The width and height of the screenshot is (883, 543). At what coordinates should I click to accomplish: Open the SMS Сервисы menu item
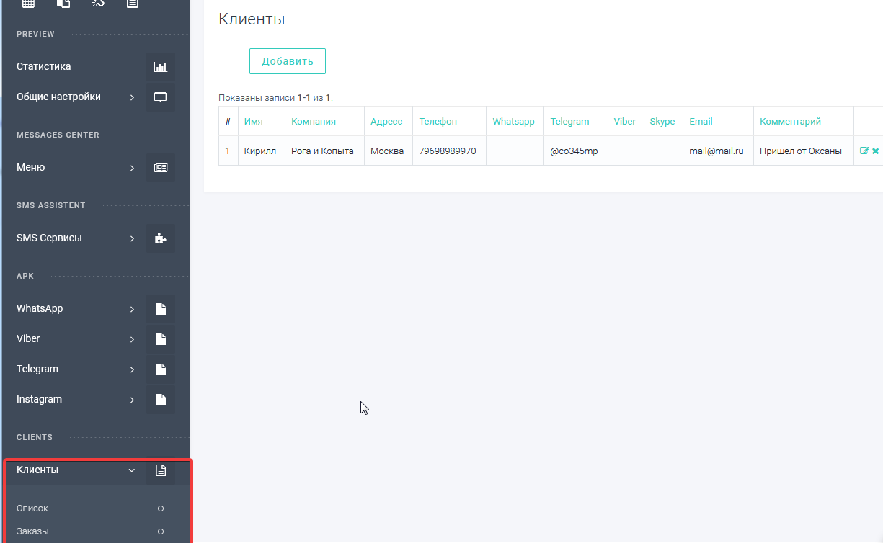[49, 238]
